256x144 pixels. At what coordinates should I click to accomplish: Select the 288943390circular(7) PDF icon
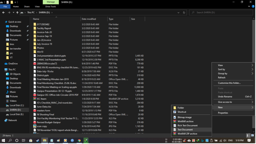[35, 64]
